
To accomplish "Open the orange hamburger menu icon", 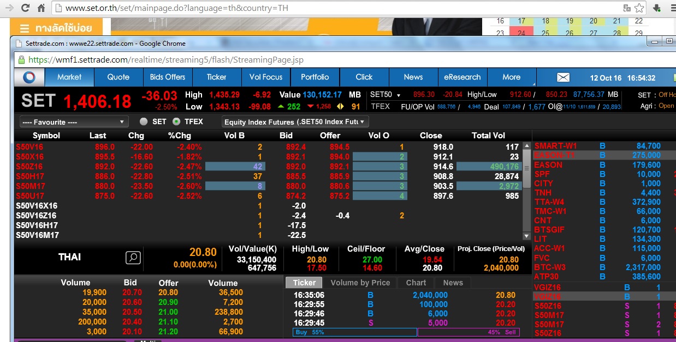I will (x=25, y=28).
